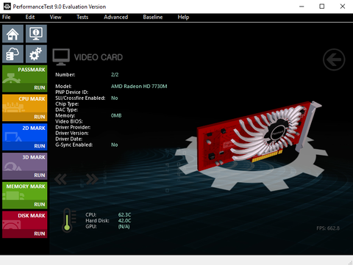Click the SLI/Crossfire Enabled label
The image size is (353, 265).
[x=80, y=98]
